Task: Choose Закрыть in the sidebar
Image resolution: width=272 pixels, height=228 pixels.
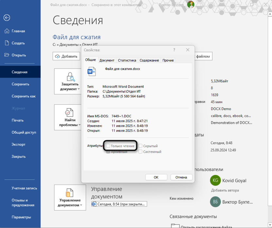Action: tap(20, 156)
